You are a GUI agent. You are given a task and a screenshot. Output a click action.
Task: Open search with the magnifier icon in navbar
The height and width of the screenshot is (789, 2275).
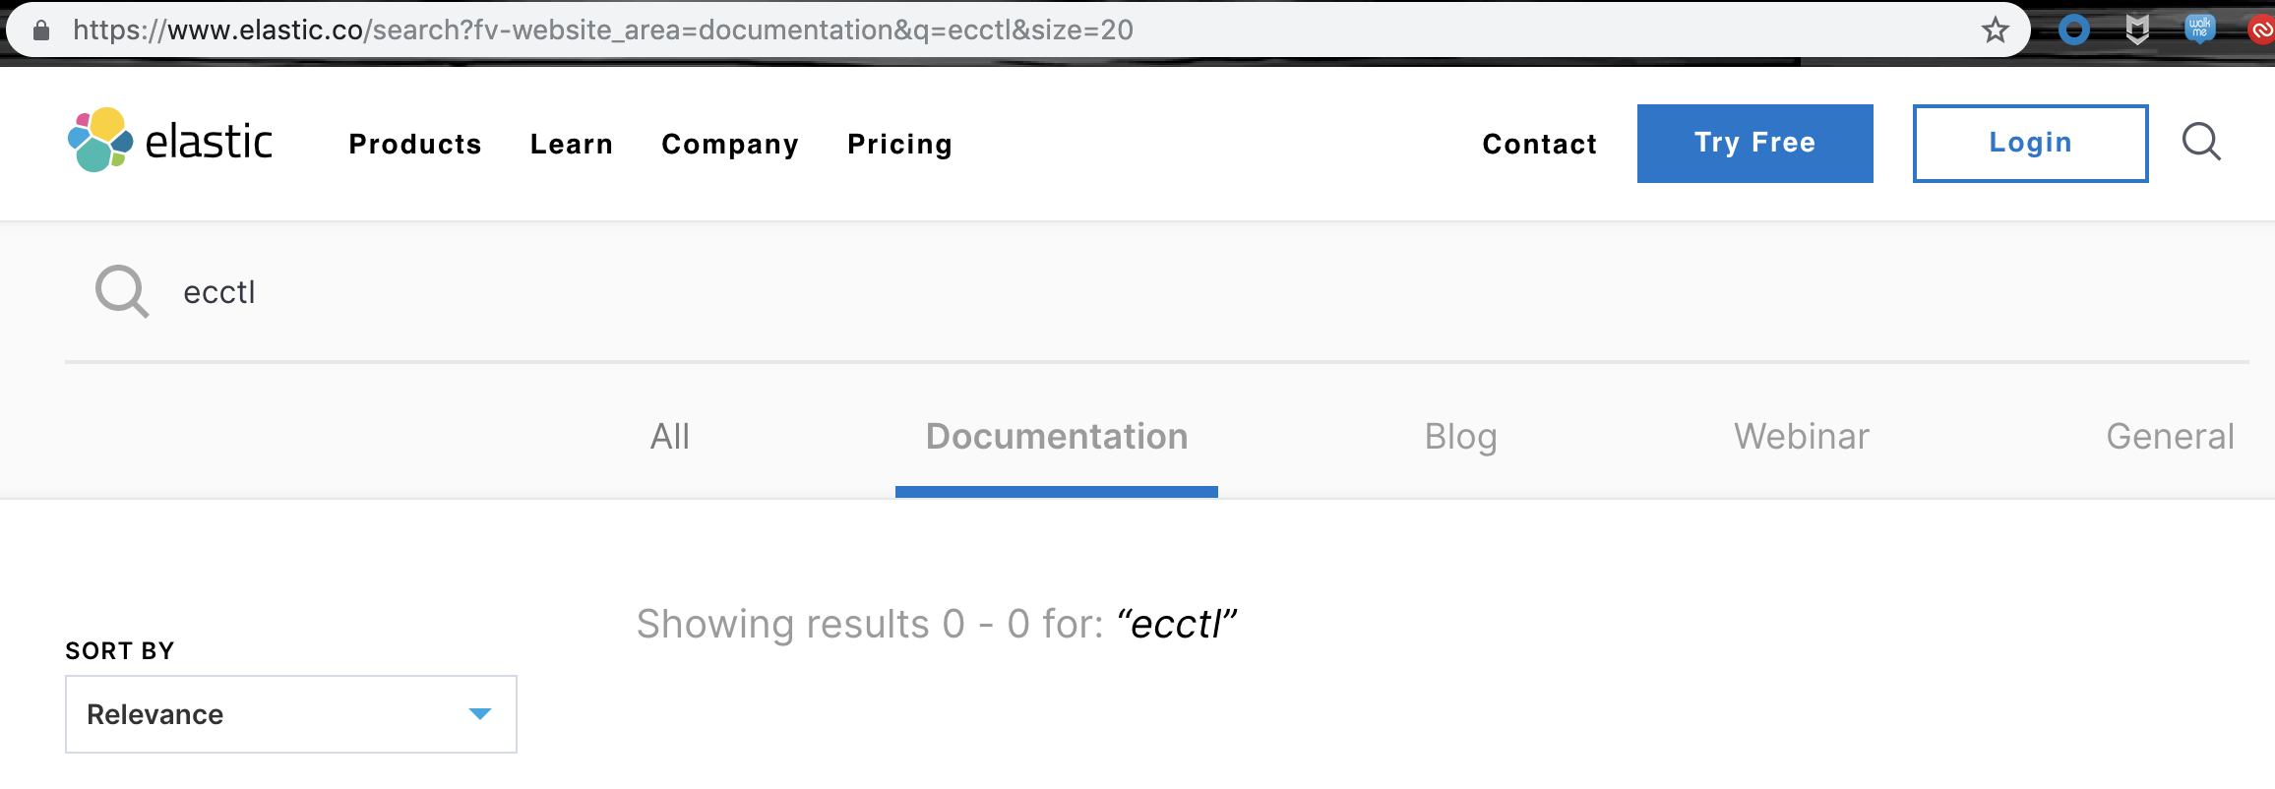point(2201,143)
